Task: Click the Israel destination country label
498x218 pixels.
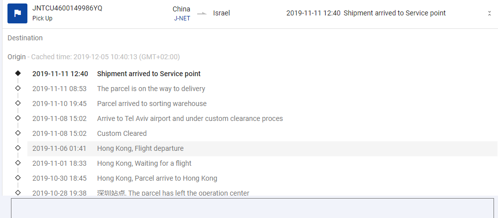Action: click(222, 13)
